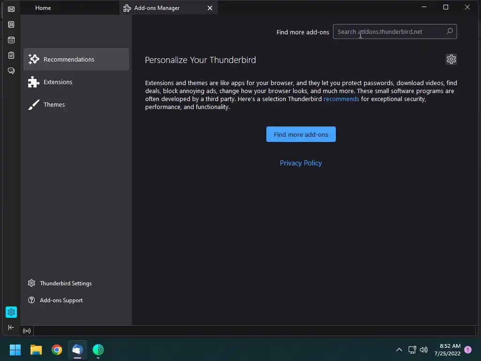This screenshot has width=481, height=361.
Task: Click the Find more add-ons button
Action: 301,134
